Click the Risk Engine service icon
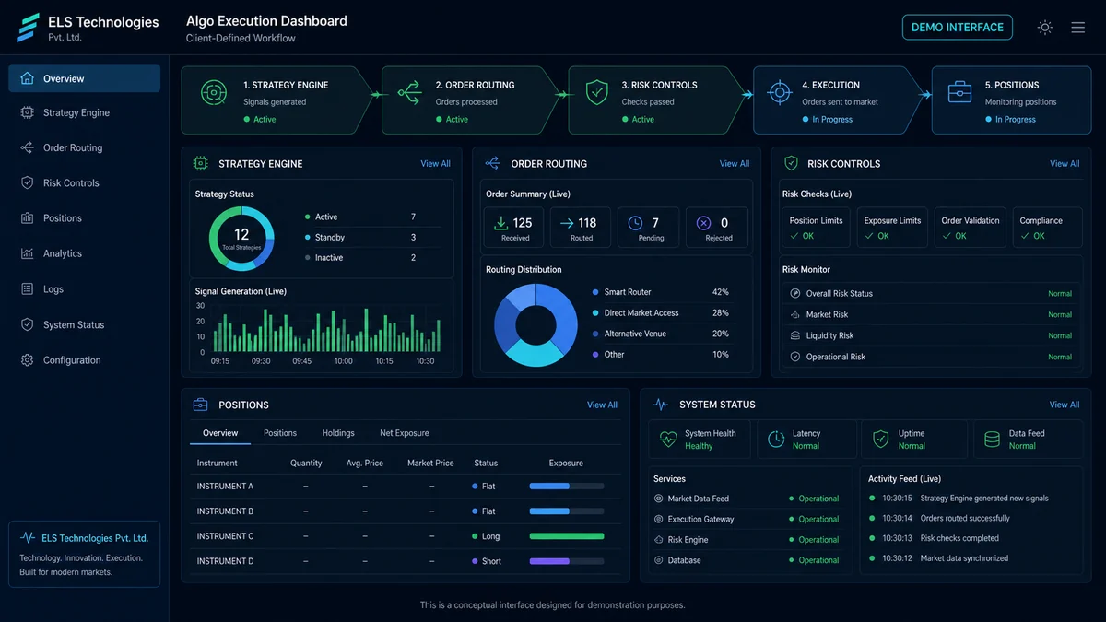The width and height of the screenshot is (1106, 622). coord(659,540)
